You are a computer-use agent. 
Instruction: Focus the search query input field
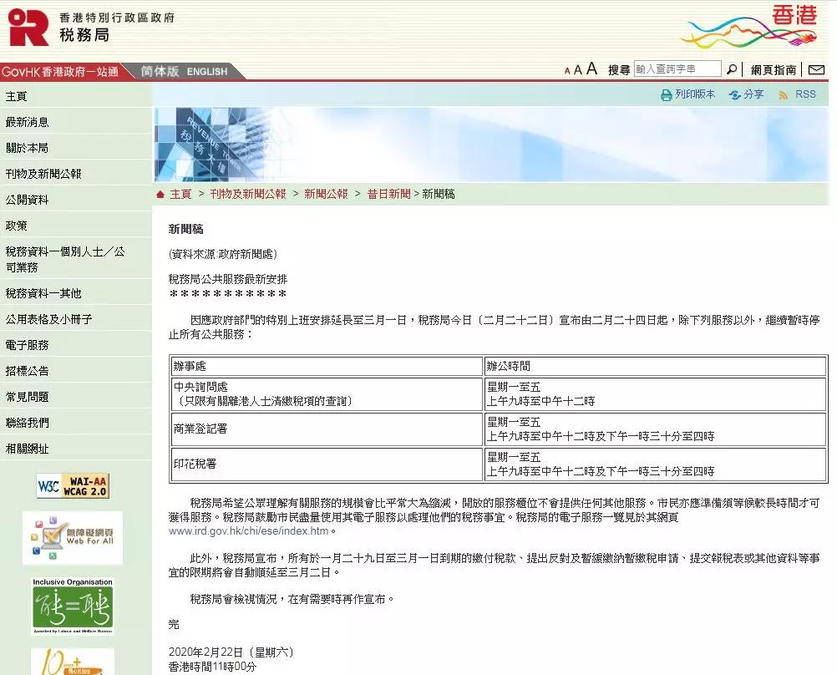[677, 69]
